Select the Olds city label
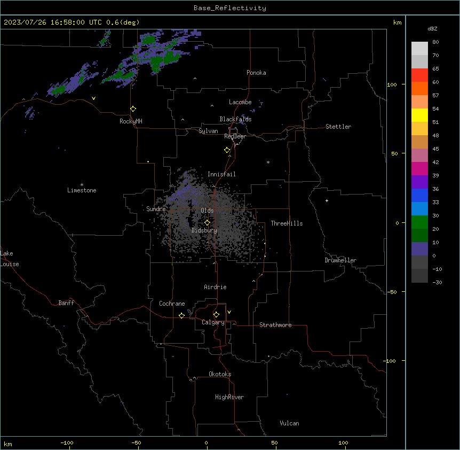The width and height of the screenshot is (460, 450). coord(207,211)
